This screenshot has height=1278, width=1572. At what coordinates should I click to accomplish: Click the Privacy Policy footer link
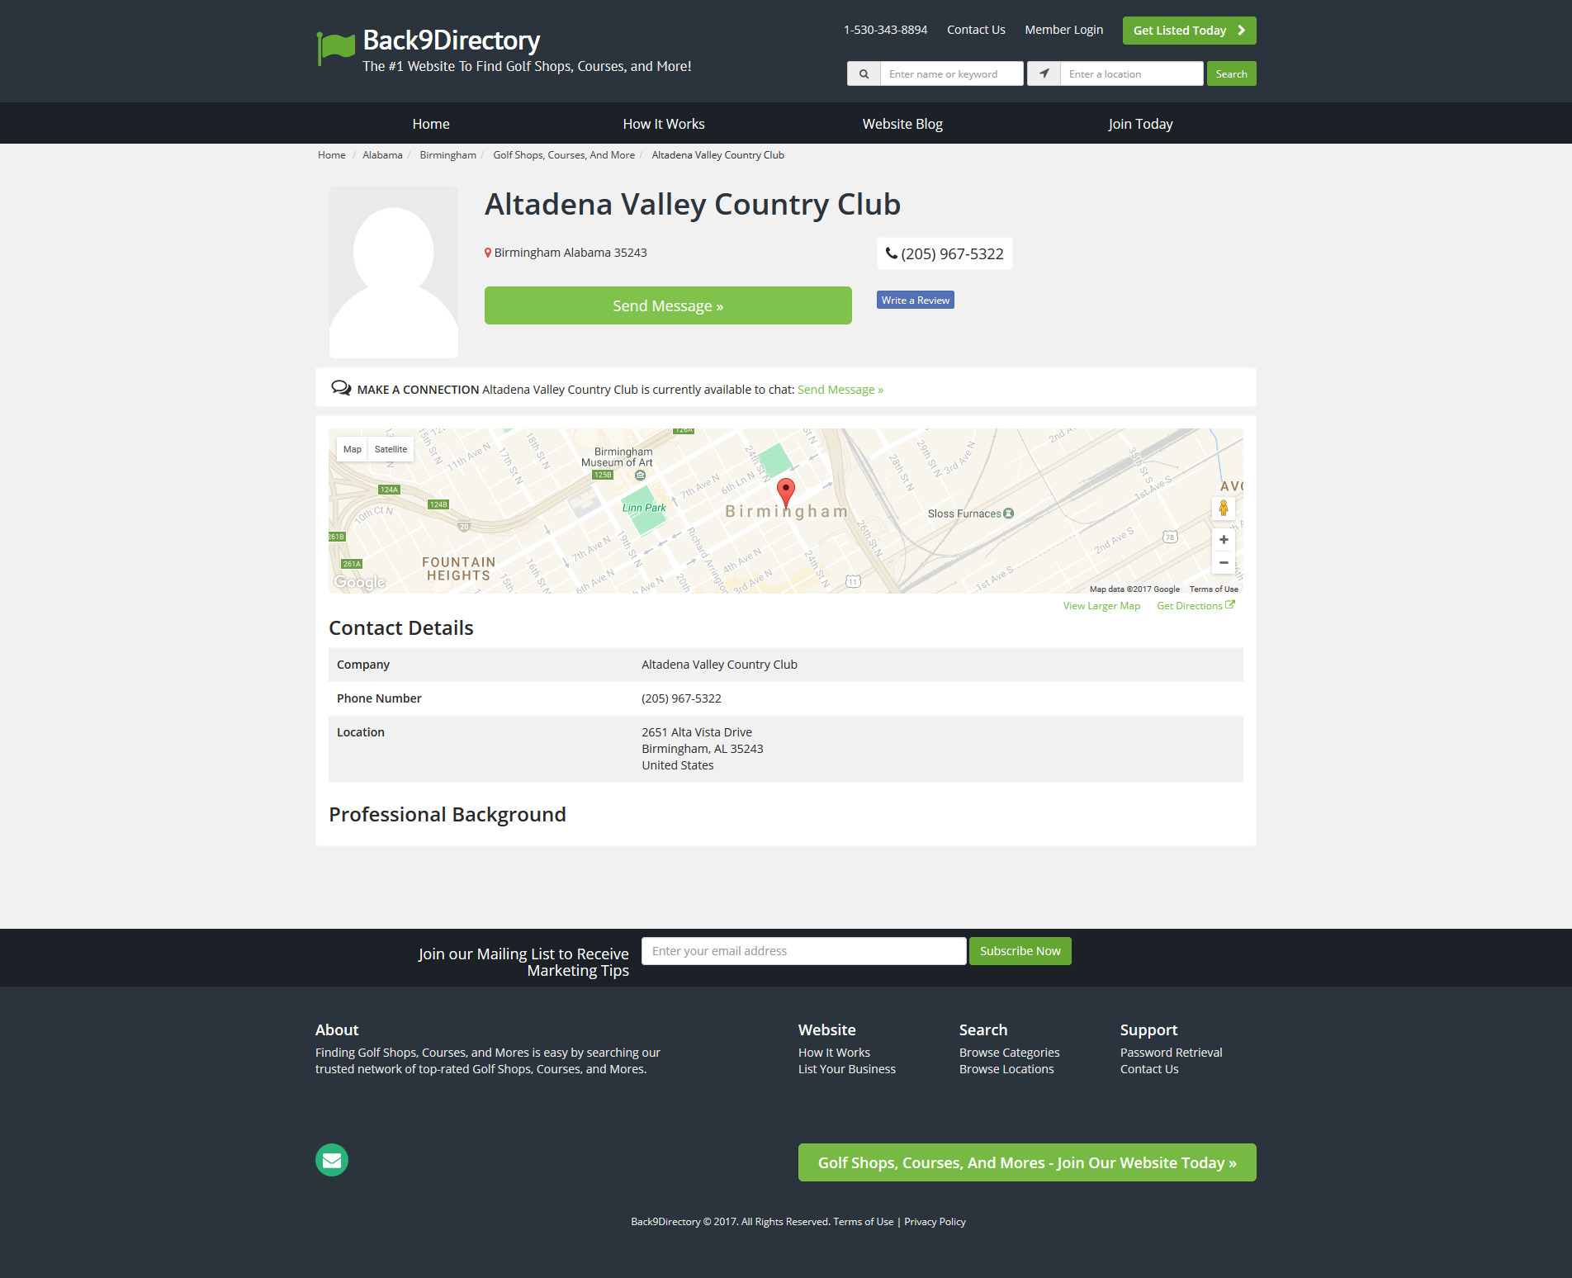pyautogui.click(x=935, y=1222)
